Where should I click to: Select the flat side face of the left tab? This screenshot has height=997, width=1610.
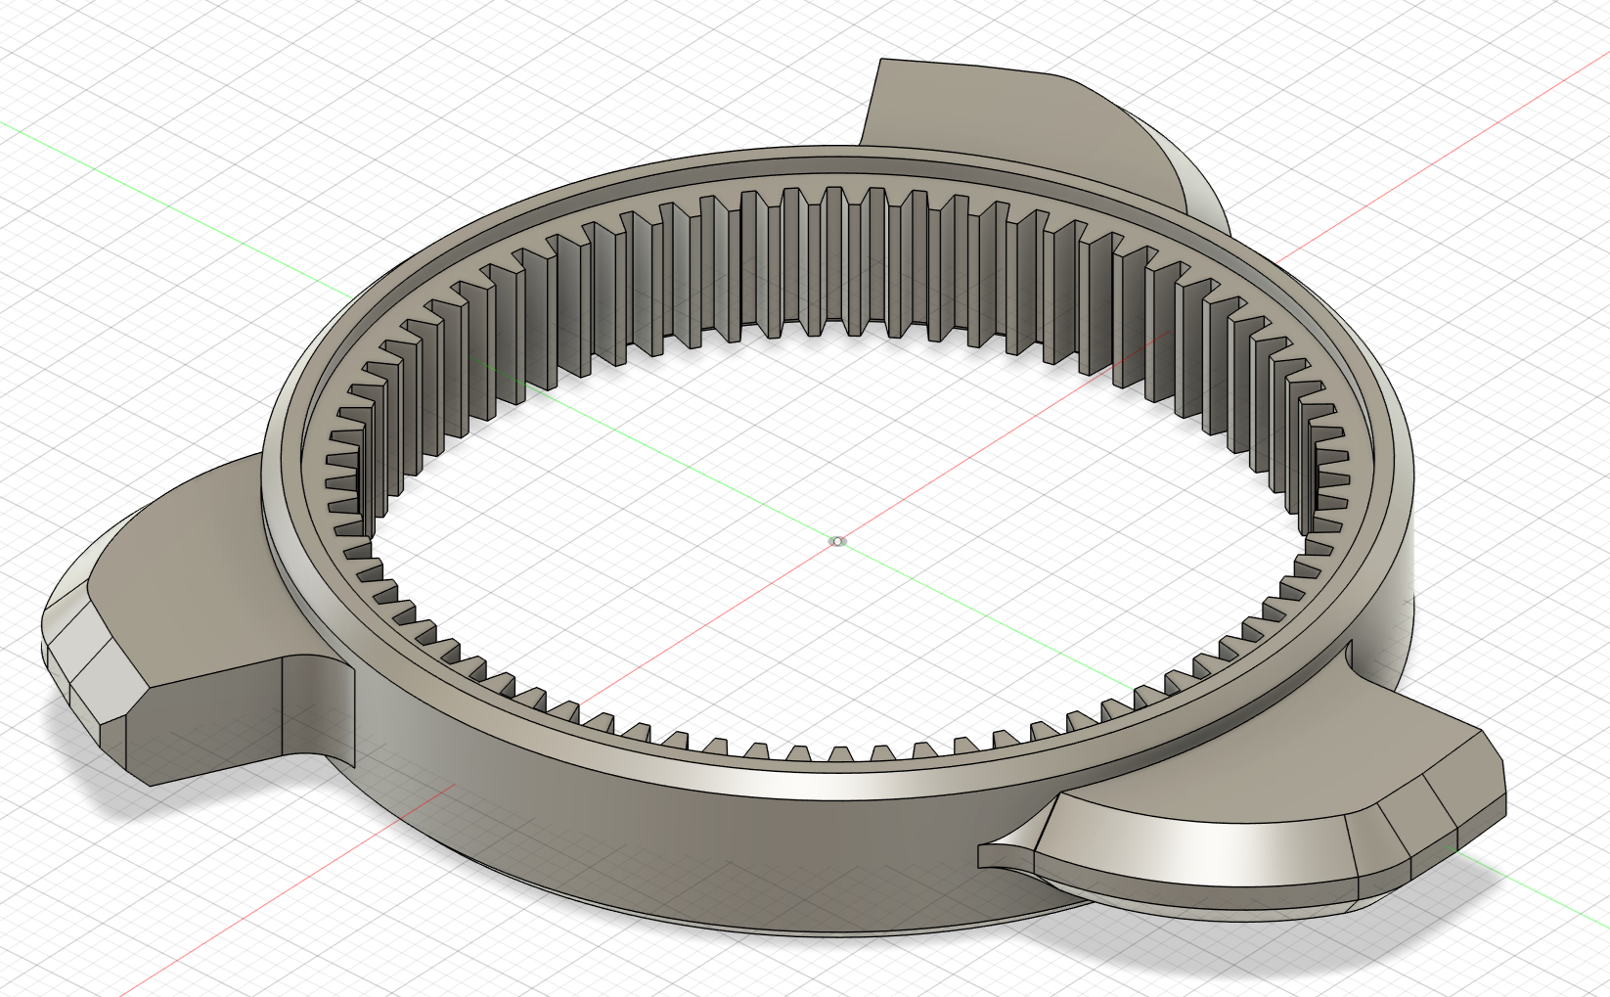click(205, 724)
